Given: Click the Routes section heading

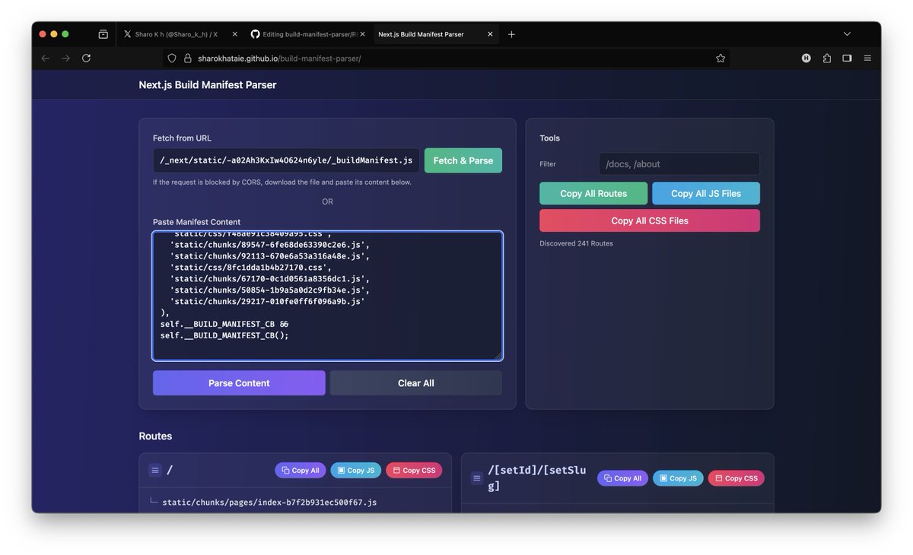Looking at the screenshot, I should [x=155, y=436].
